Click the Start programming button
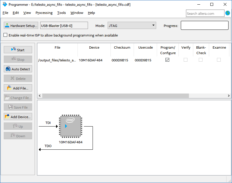Screen dimensions: 232x183 point(18,50)
